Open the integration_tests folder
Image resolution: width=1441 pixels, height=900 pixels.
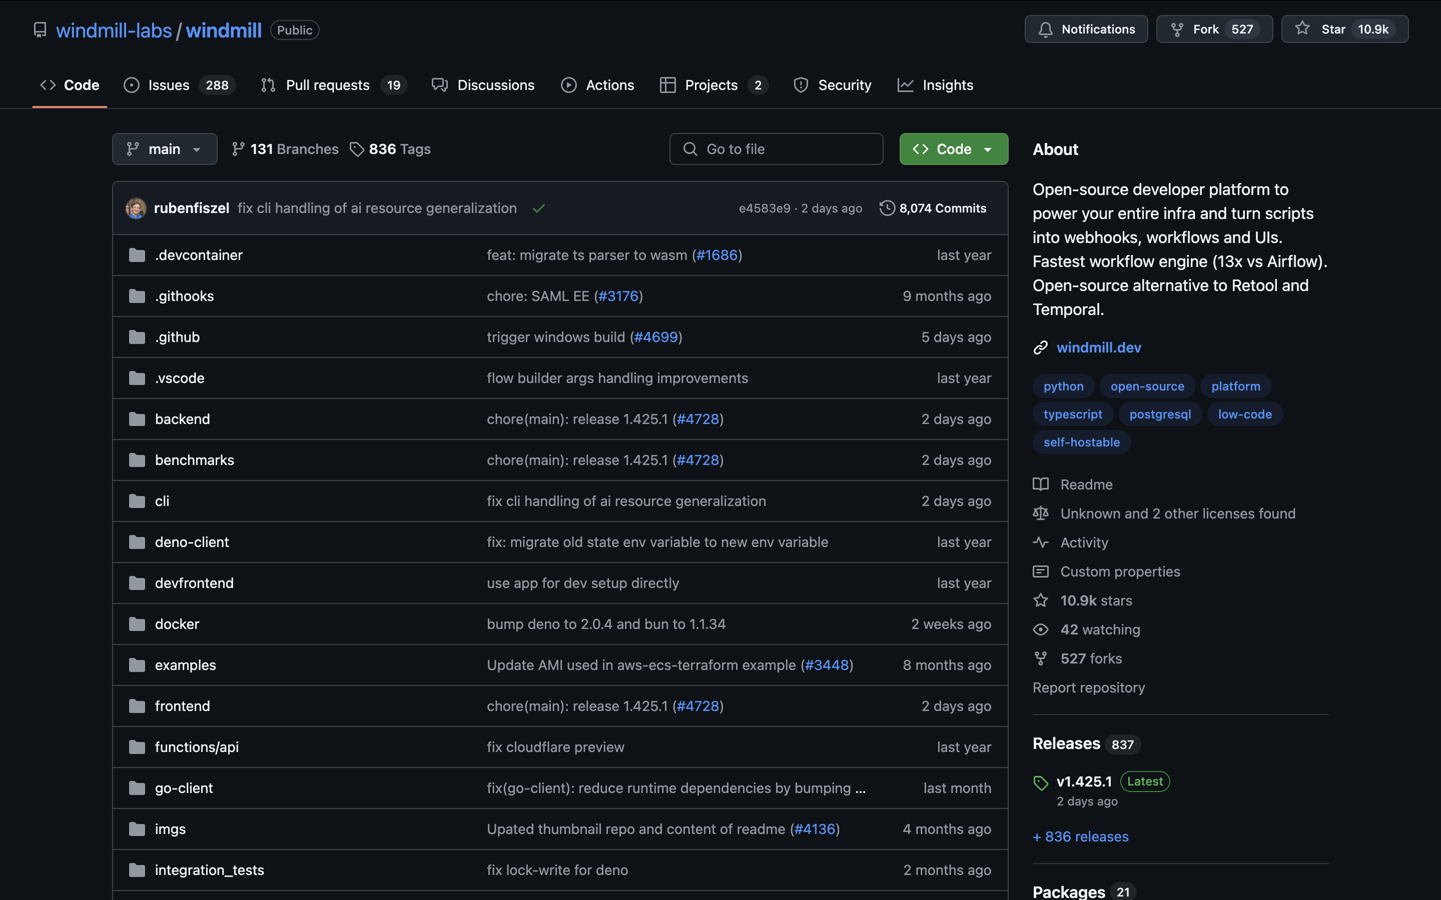coord(209,870)
